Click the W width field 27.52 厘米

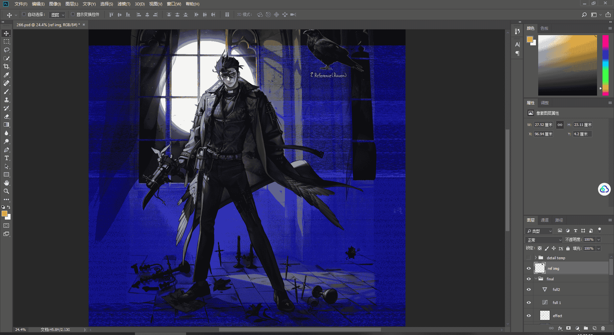click(x=543, y=125)
